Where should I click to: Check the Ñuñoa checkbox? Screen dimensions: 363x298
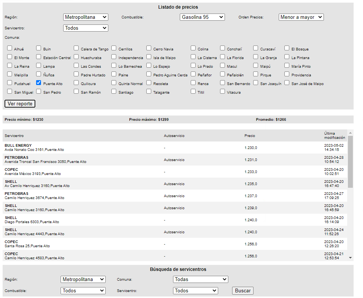point(39,74)
